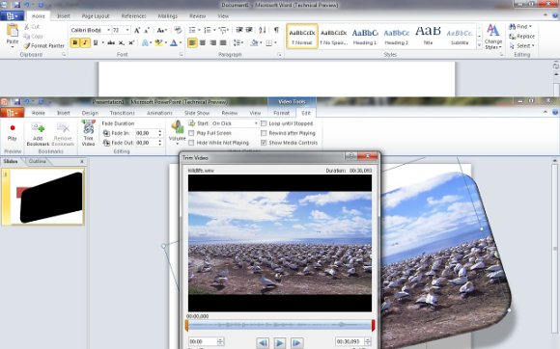560x349 pixels.
Task: Align text right in Word
Action: point(212,42)
